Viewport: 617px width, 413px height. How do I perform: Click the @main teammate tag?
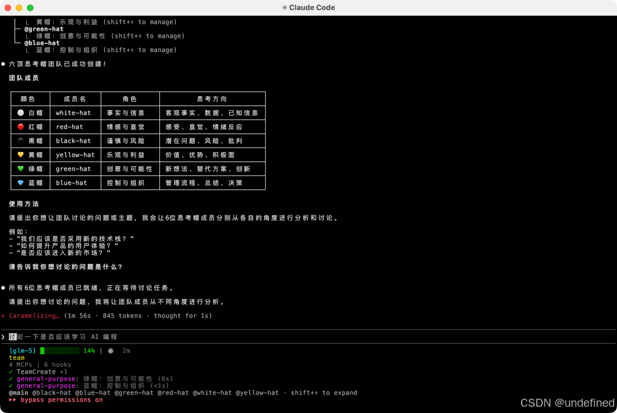pyautogui.click(x=18, y=392)
